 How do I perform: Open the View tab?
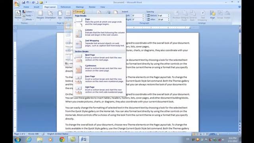(x=102, y=7)
